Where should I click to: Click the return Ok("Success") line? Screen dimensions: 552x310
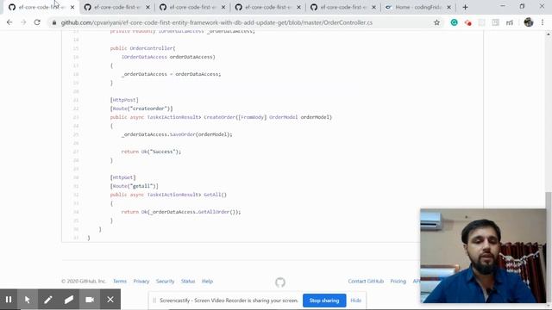(x=151, y=152)
